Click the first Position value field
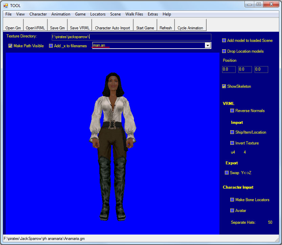 coord(229,69)
